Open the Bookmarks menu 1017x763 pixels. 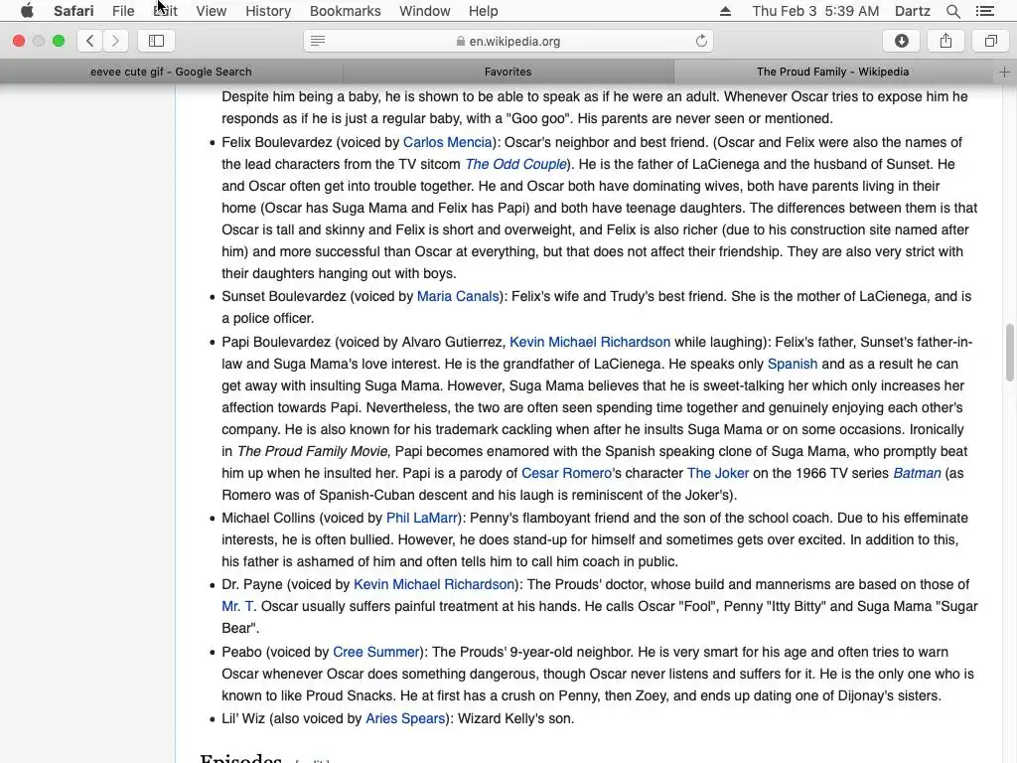pyautogui.click(x=345, y=11)
